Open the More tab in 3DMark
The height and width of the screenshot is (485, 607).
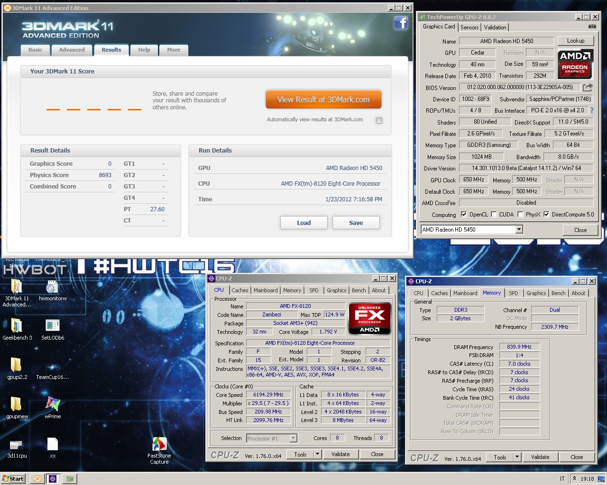pyautogui.click(x=174, y=50)
